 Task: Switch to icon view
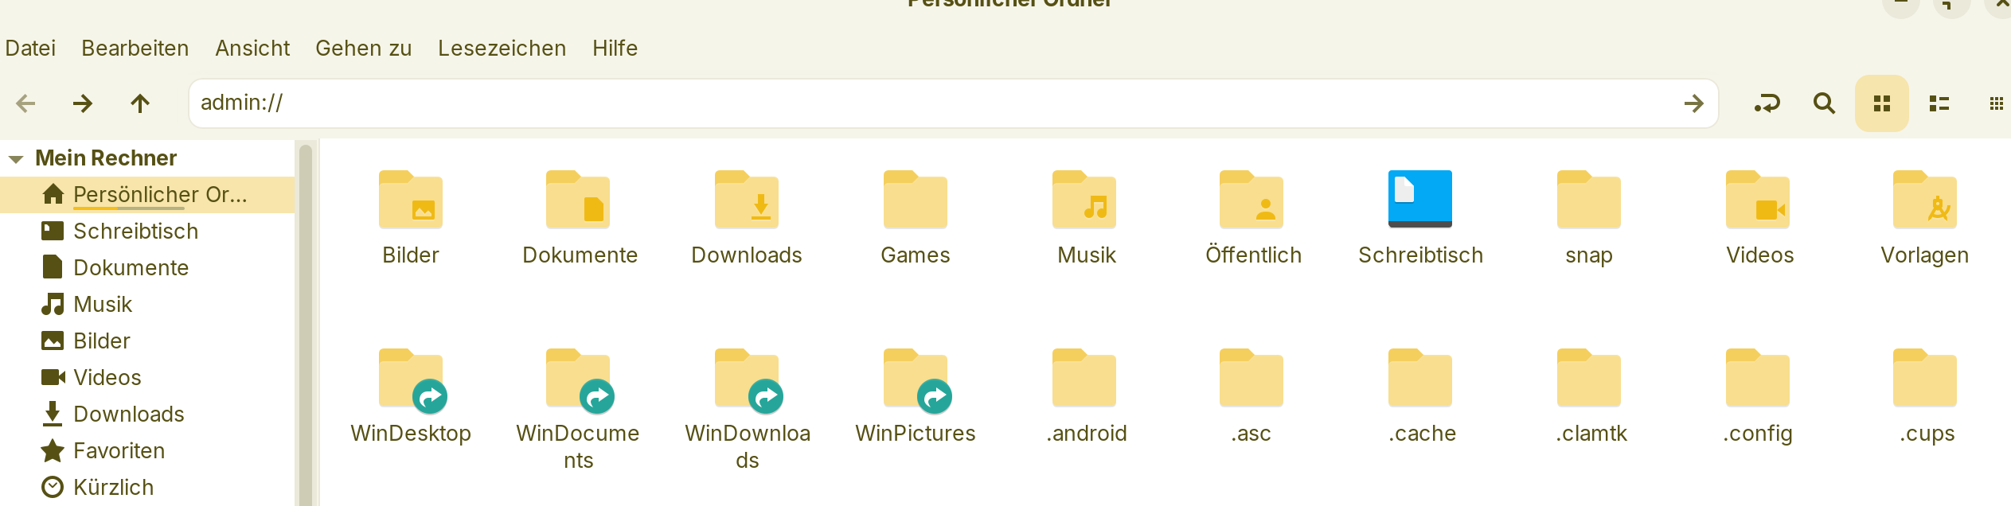tap(1882, 103)
